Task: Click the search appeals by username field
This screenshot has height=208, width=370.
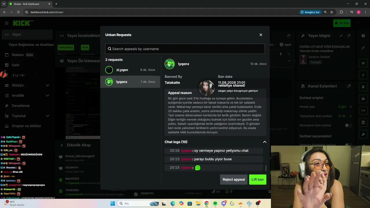Action: (x=185, y=49)
